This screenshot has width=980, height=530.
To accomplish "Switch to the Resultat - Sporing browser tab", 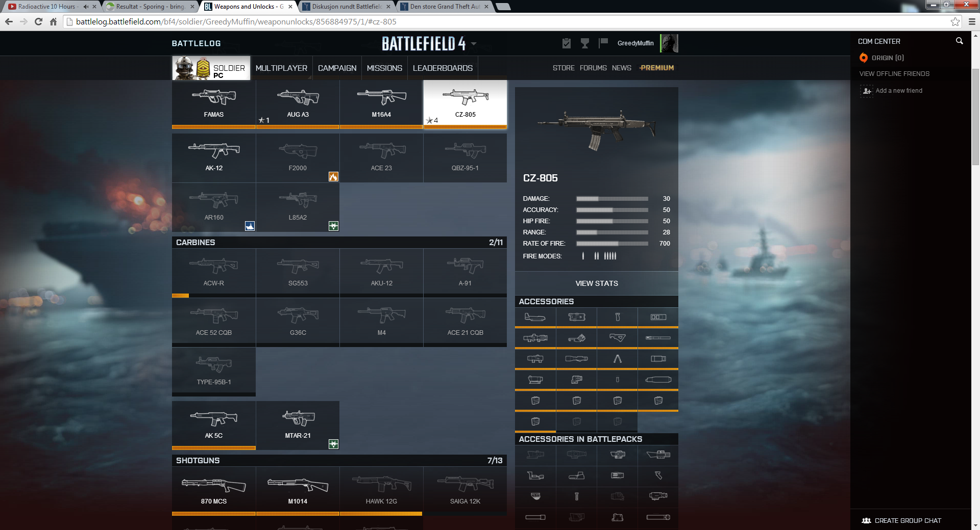I will click(149, 7).
